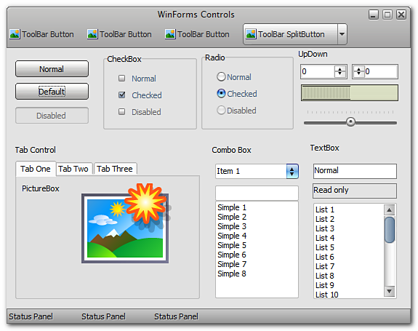The image size is (418, 331).
Task: Select the Normal radio button
Action: (221, 77)
